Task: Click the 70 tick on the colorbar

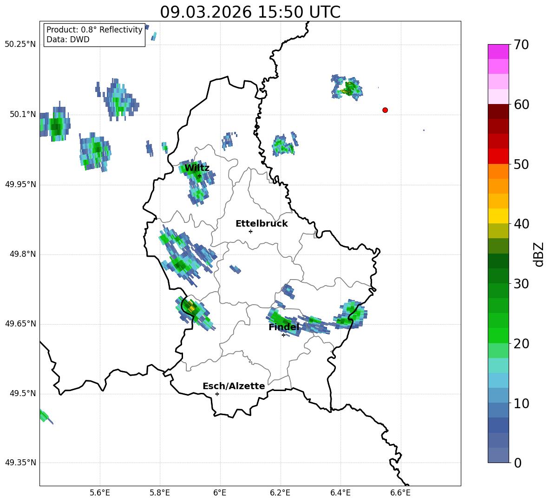Action: click(521, 45)
